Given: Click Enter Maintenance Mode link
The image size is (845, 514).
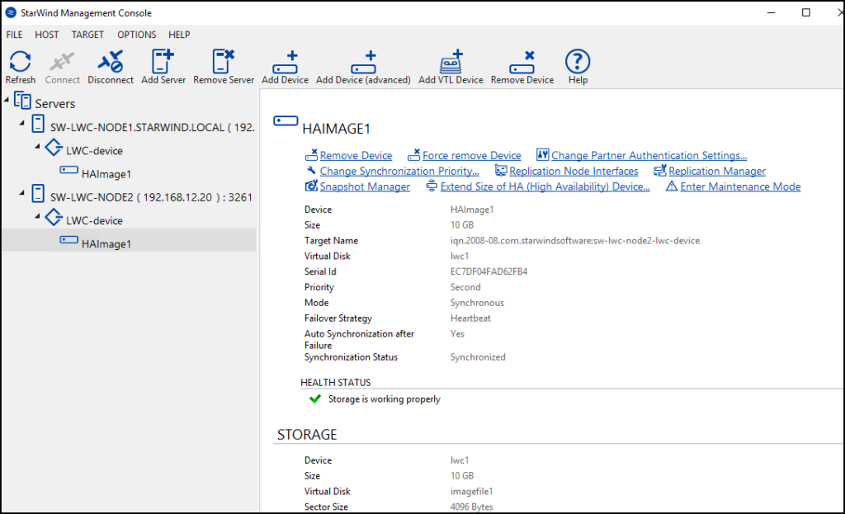Looking at the screenshot, I should point(739,186).
